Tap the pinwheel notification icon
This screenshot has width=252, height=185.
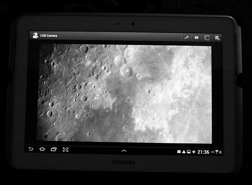click(194, 152)
